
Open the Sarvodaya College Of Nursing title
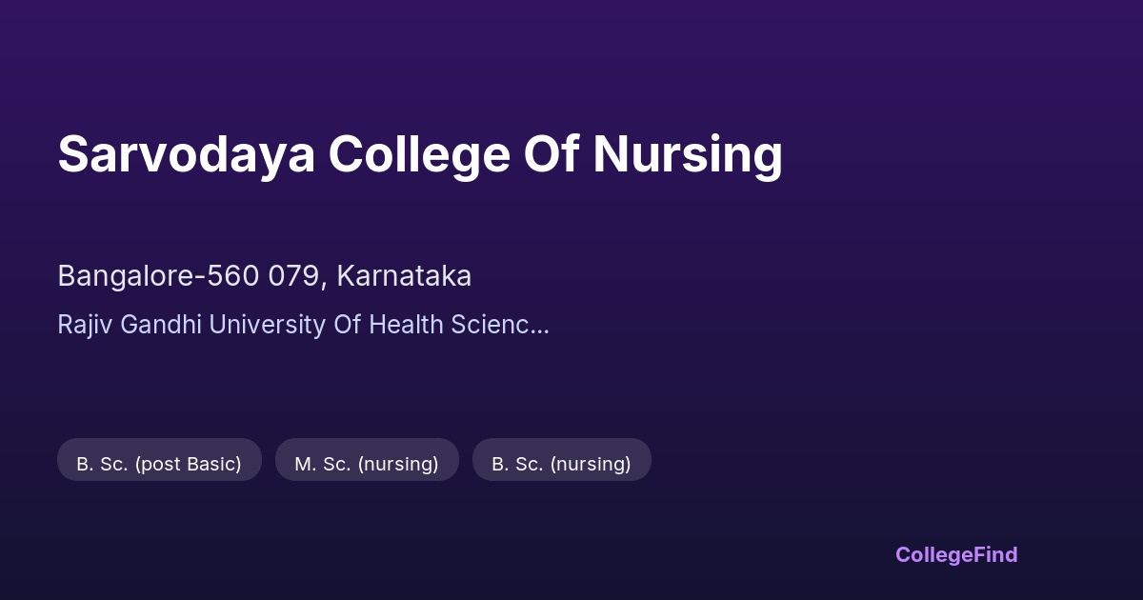click(419, 154)
